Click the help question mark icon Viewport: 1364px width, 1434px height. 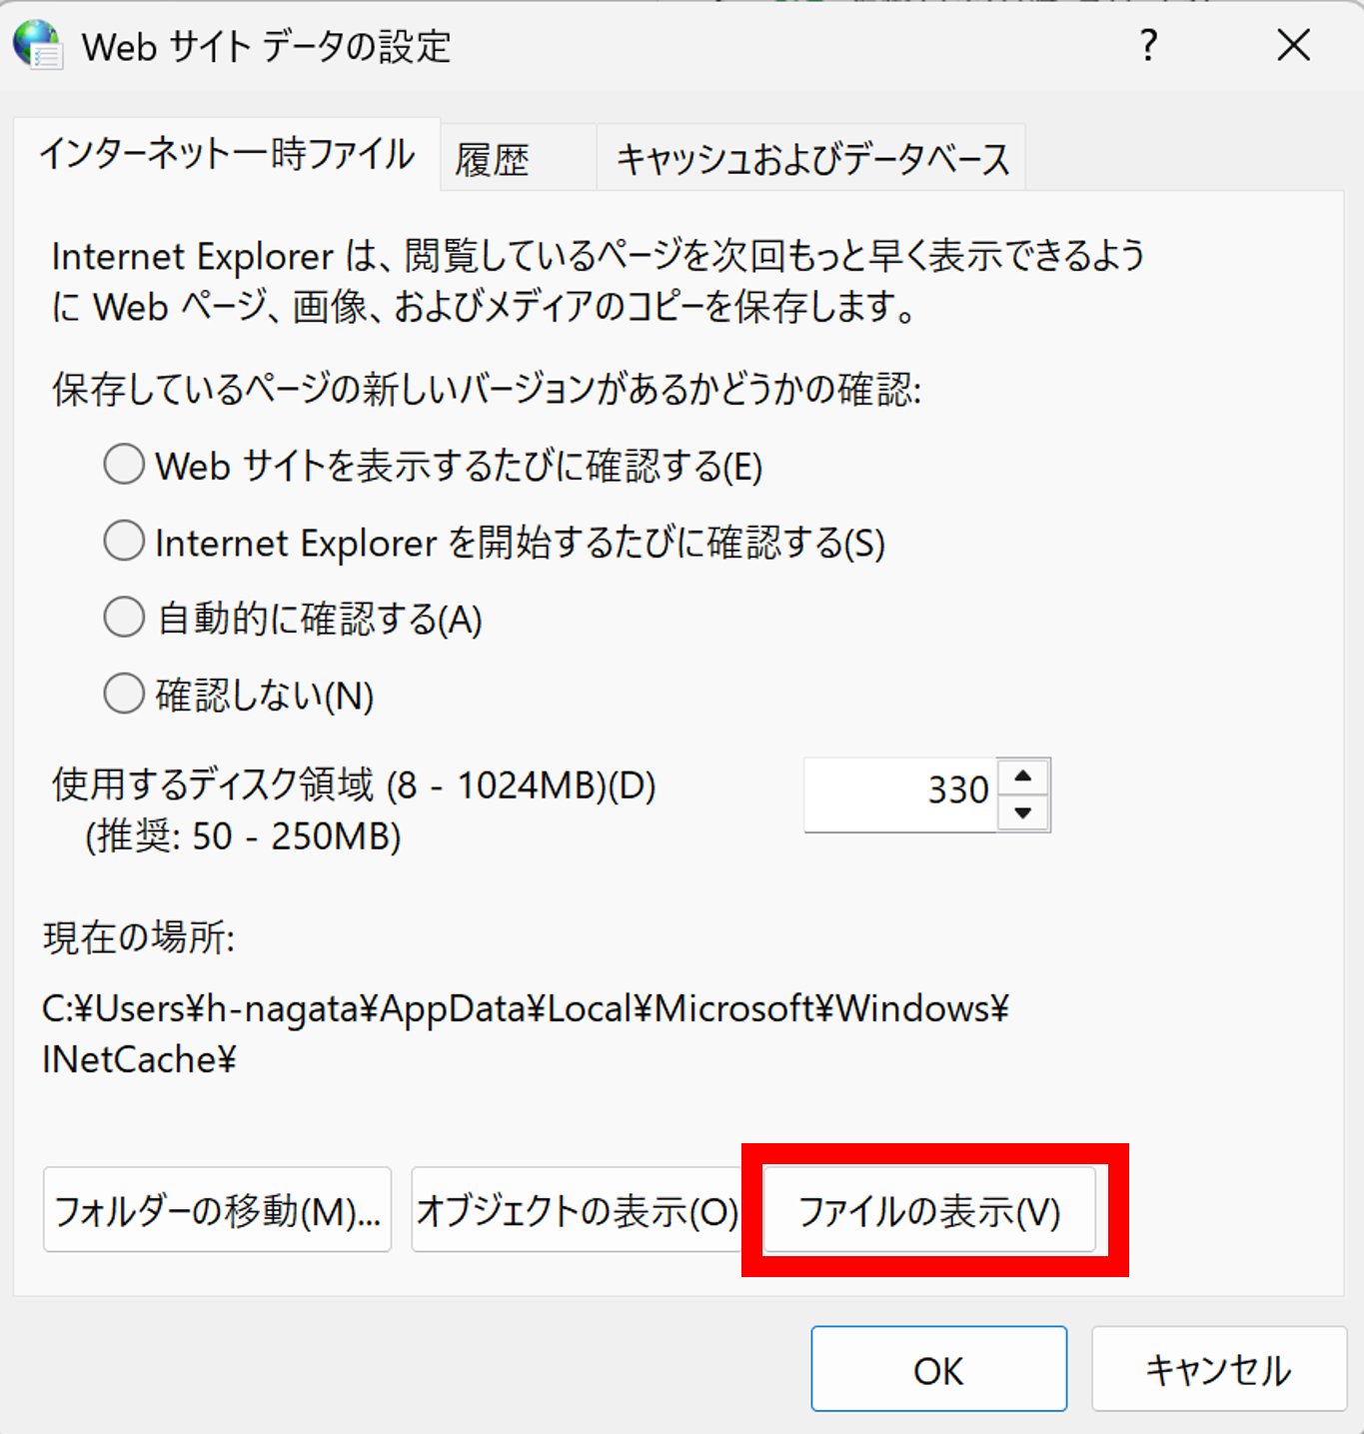click(x=1148, y=46)
